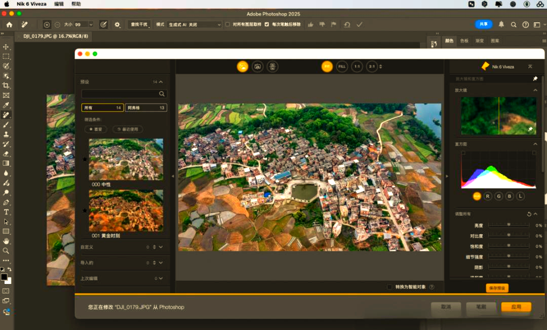Open the 模式 生成式 AI dropdown
This screenshot has width=547, height=330.
[x=194, y=24]
